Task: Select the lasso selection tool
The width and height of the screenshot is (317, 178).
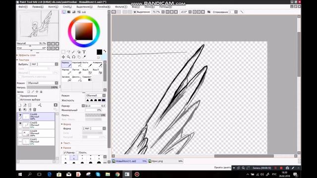Action: pos(68,52)
